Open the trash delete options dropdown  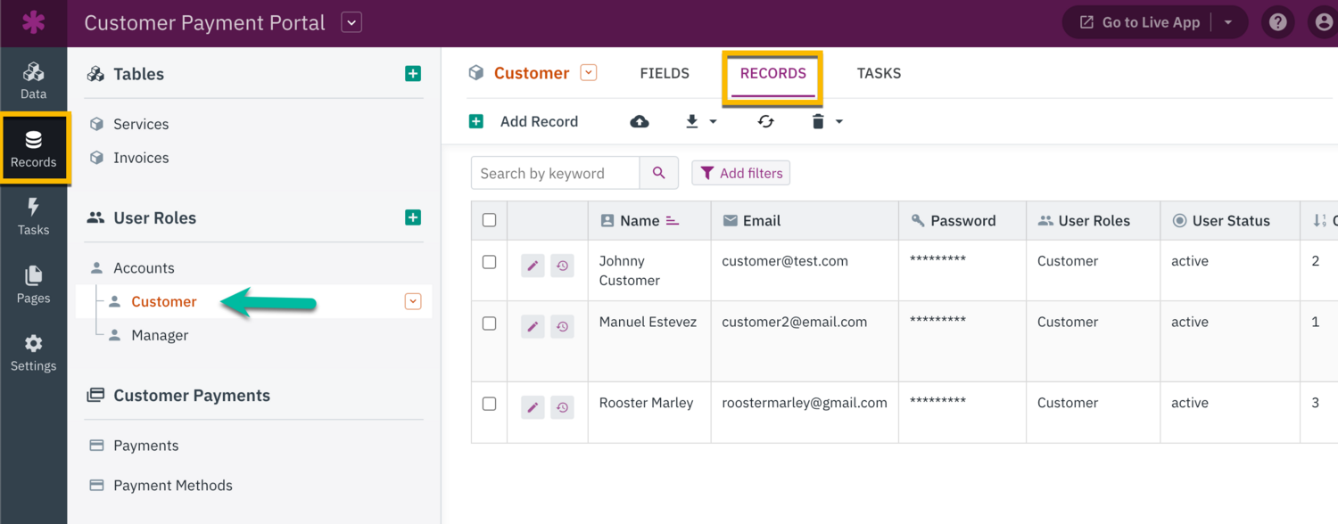coord(838,122)
